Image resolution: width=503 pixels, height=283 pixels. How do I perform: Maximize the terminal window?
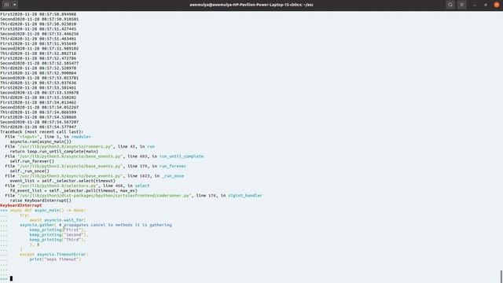(486, 5)
